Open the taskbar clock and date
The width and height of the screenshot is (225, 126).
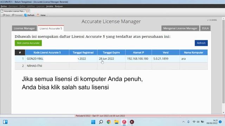click(212, 122)
